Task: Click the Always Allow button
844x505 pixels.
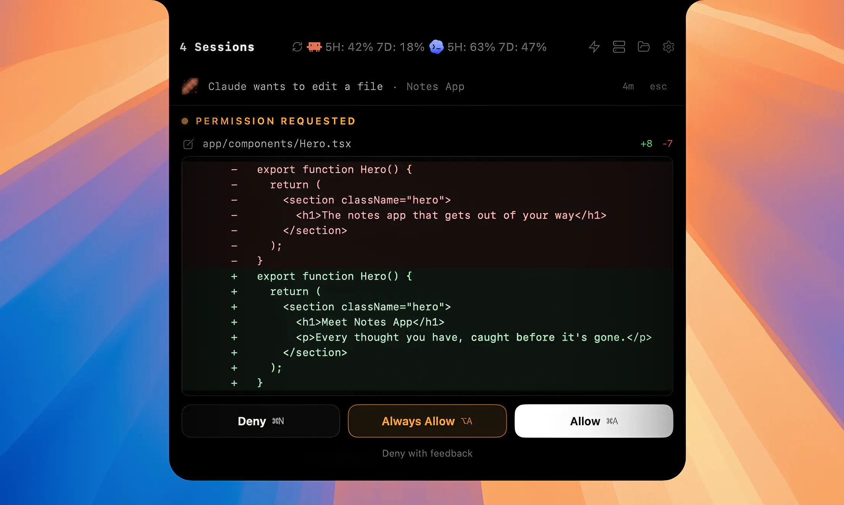Action: 427,421
